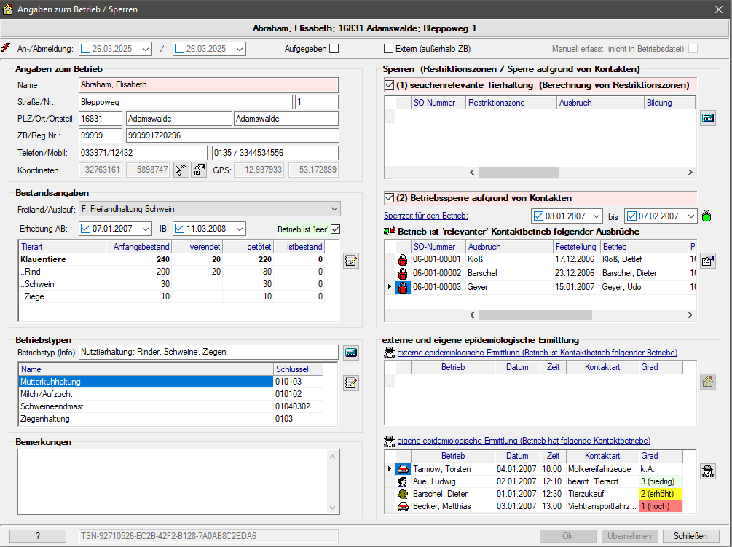Screen dimensions: 732x547
Task: Toggle the Sperrzeit end date checkbox
Action: 631,216
